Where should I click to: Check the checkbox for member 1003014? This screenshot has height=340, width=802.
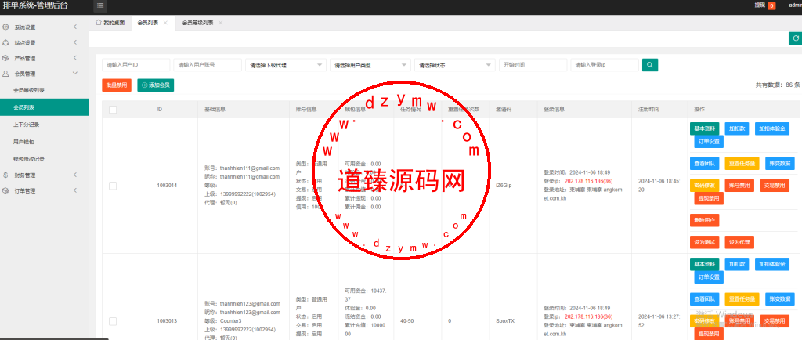pos(113,186)
